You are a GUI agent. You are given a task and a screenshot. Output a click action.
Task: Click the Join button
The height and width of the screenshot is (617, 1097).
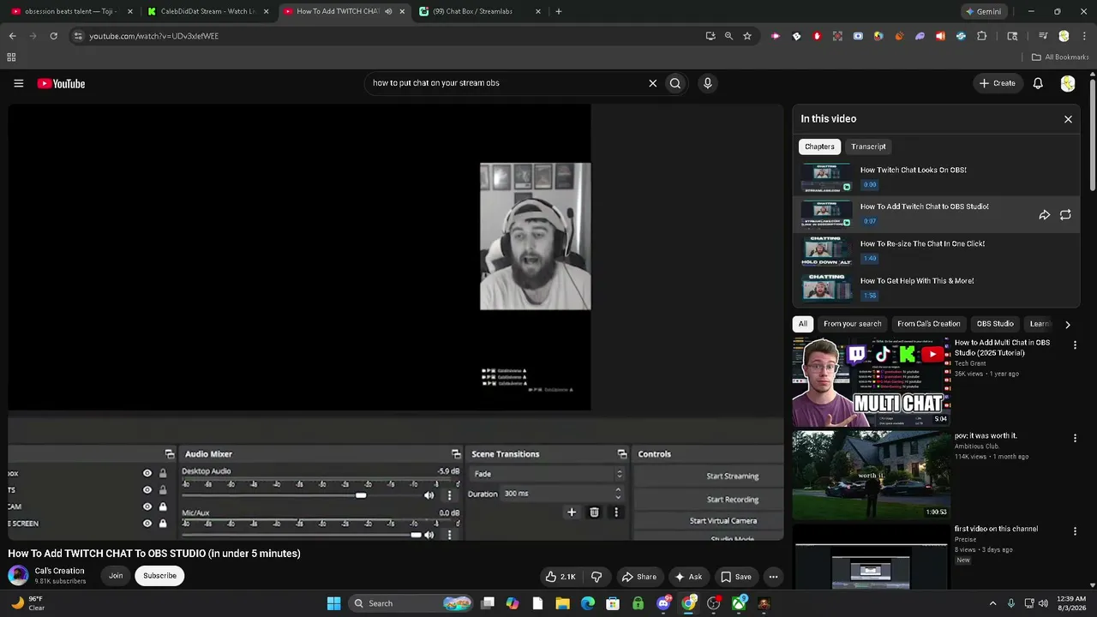(x=116, y=576)
